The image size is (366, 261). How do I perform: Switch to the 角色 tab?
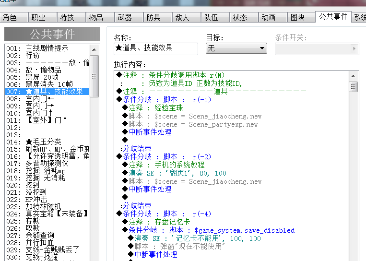[x=14, y=17]
